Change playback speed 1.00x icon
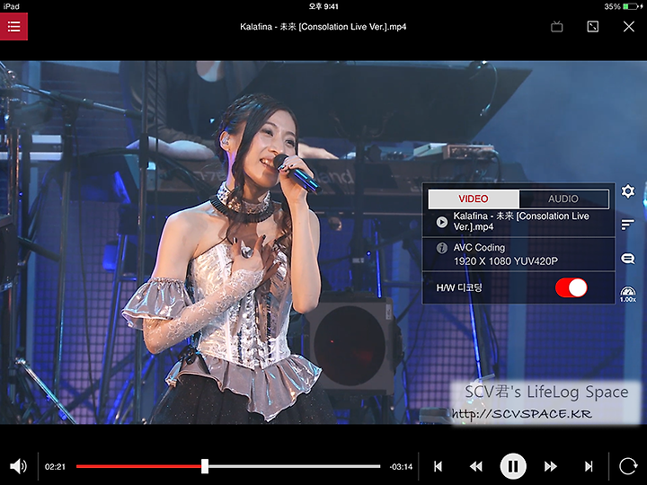The width and height of the screenshot is (647, 485). 627,294
